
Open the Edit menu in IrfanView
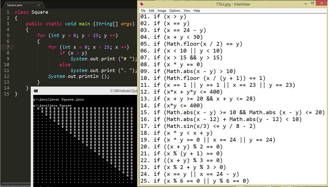(x=152, y=11)
